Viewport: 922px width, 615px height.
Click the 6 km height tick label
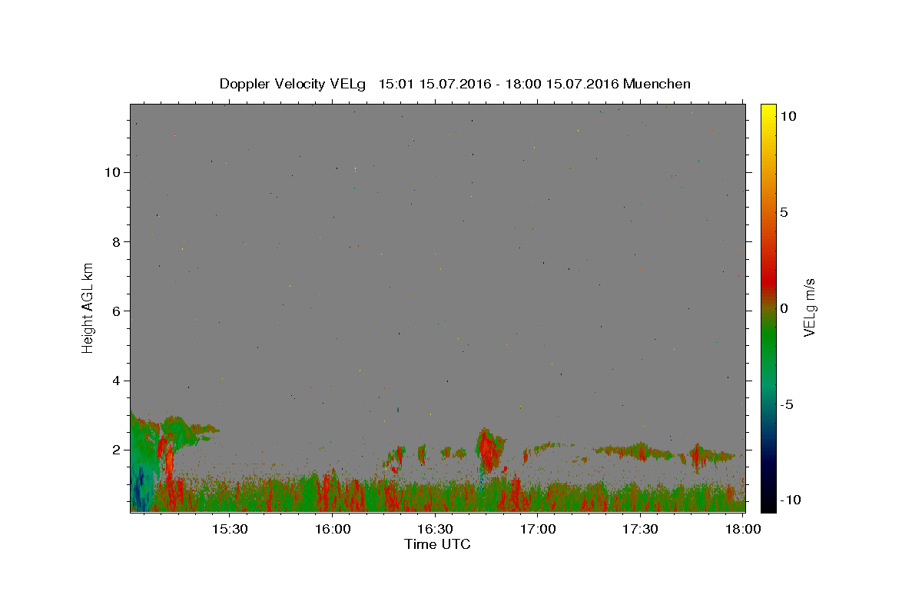pyautogui.click(x=116, y=311)
